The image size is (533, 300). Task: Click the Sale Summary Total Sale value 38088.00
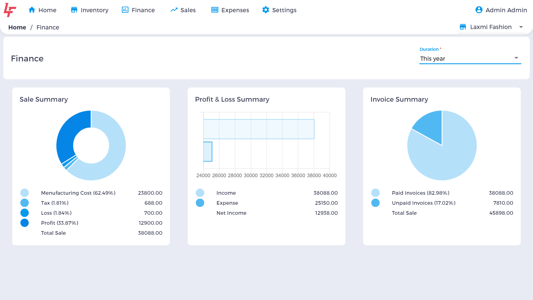[x=150, y=233]
